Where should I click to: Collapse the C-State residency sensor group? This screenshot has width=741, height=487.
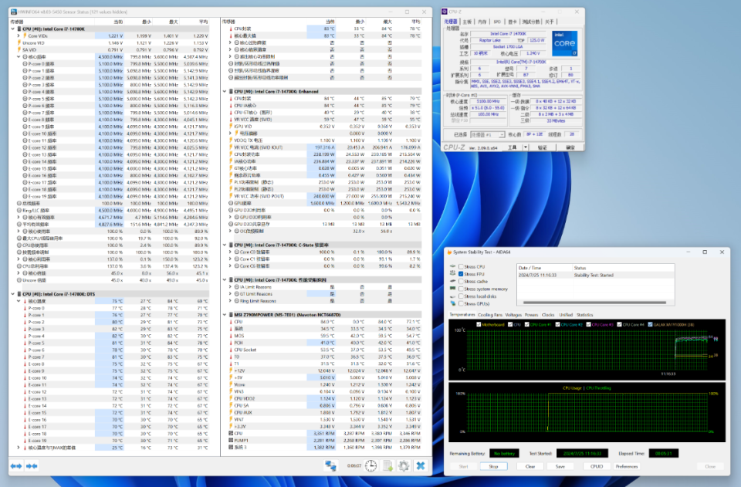click(225, 245)
